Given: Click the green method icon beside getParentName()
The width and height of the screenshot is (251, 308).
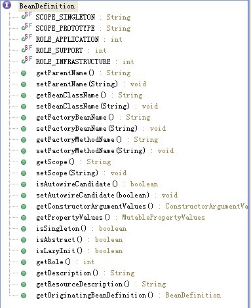Looking at the screenshot, I should point(24,73).
